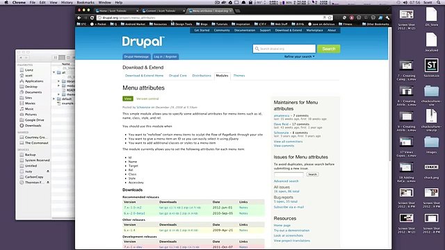445x250 pixels.
Task: Open the Themes tab under Download & Extend
Action: tap(239, 76)
